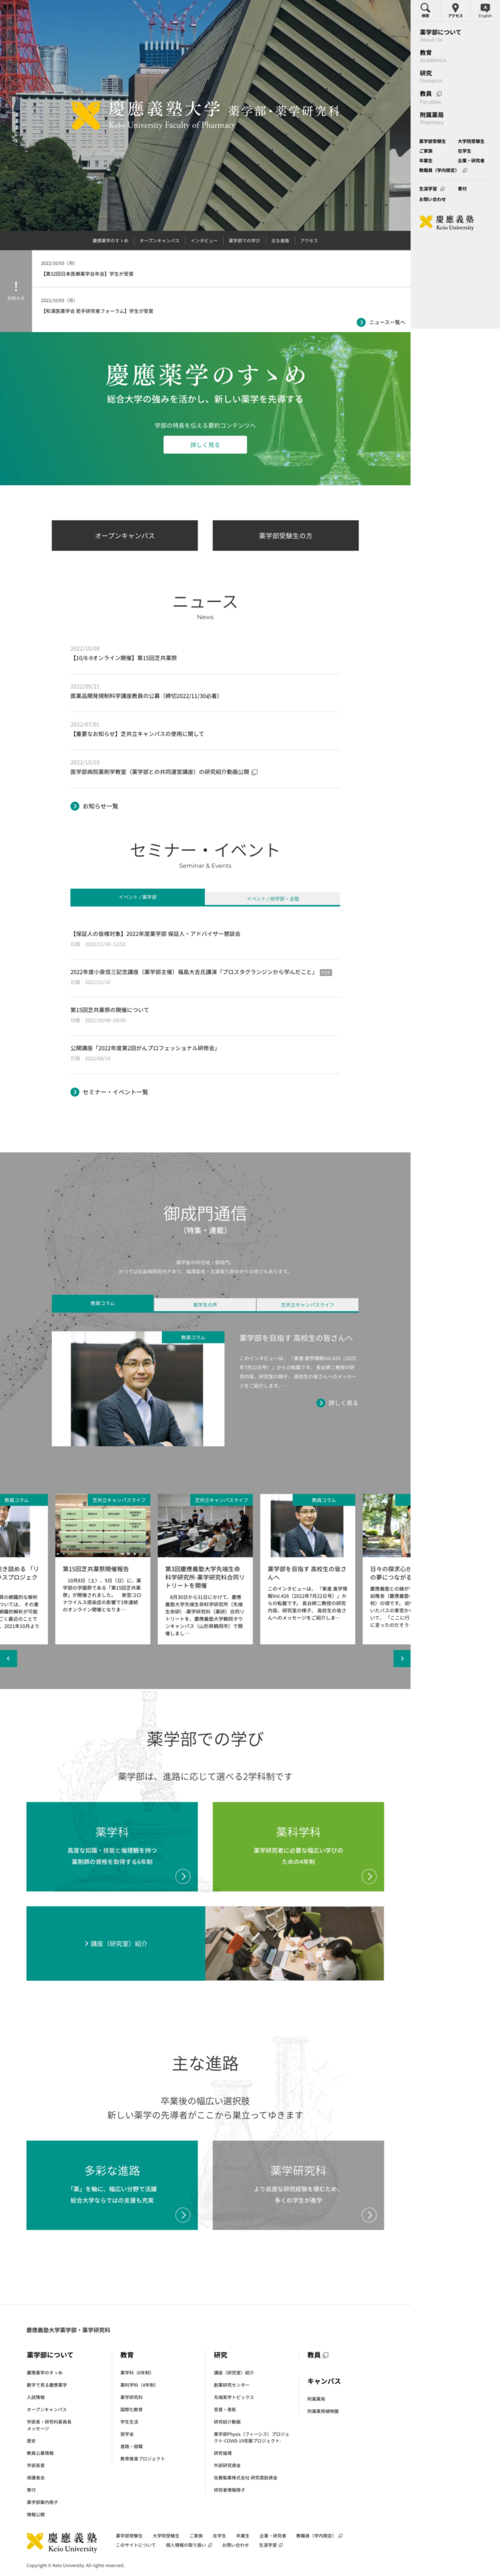Click arrow icon on 薬科学科 card
Viewport: 500px width, 2576px height.
[369, 1876]
